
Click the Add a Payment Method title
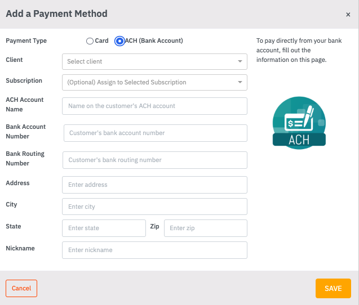56,14
